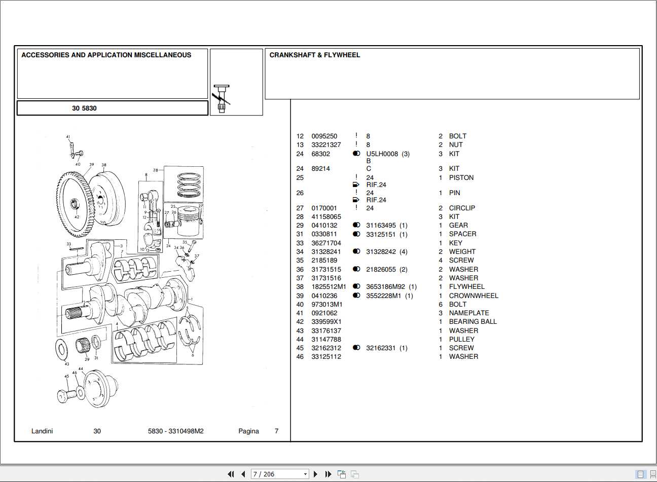Click the replacement marker beside 31163495
Screen dimensions: 657x482
coord(356,225)
